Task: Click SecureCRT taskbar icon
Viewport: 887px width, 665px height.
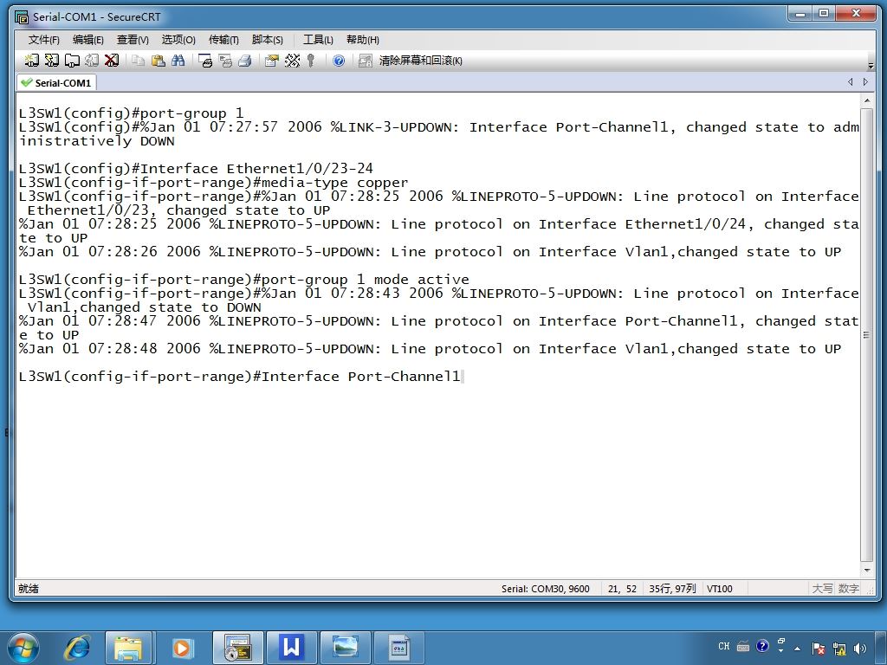Action: pyautogui.click(x=237, y=648)
